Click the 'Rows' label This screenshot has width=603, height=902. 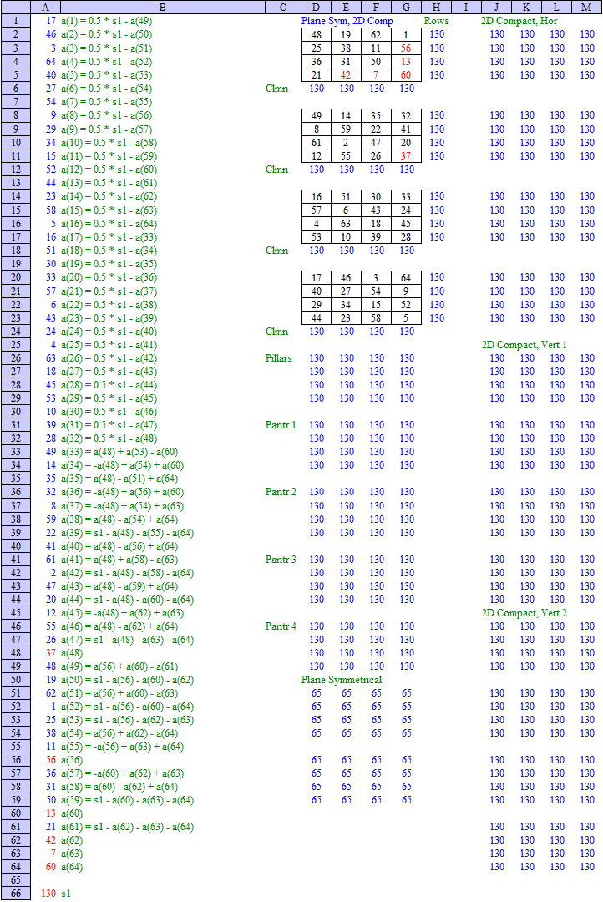(x=436, y=21)
